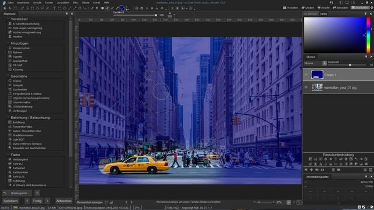Viewport: 374px width, 210px height.
Task: Pick a shade in the blue color field
Action: pos(335,35)
